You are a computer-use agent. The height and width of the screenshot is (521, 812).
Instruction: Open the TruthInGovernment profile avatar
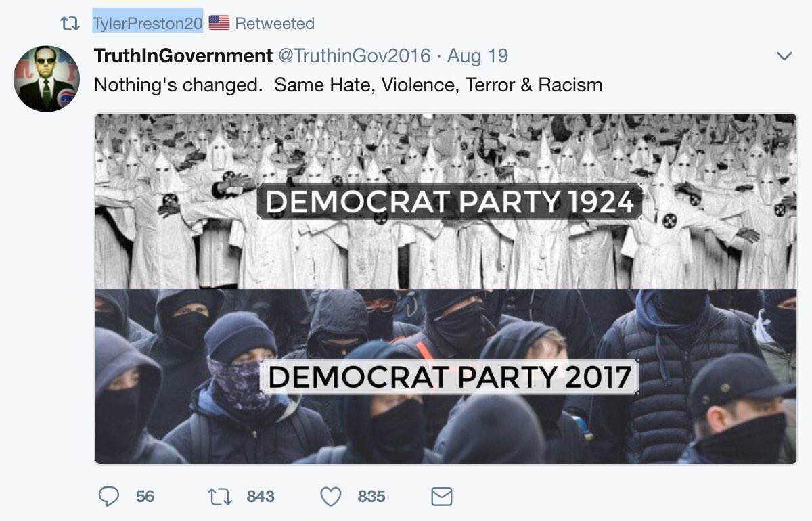coord(47,78)
